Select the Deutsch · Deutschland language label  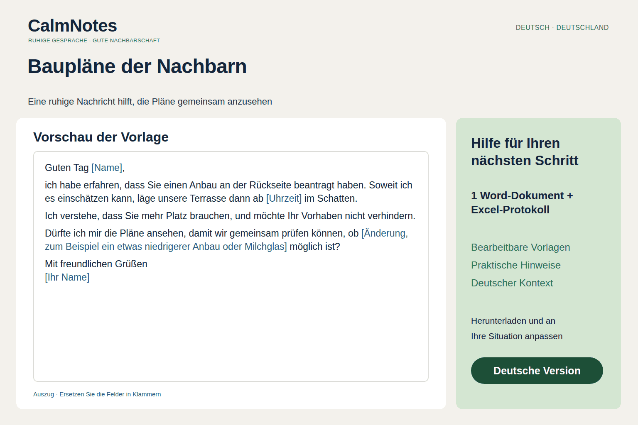562,27
